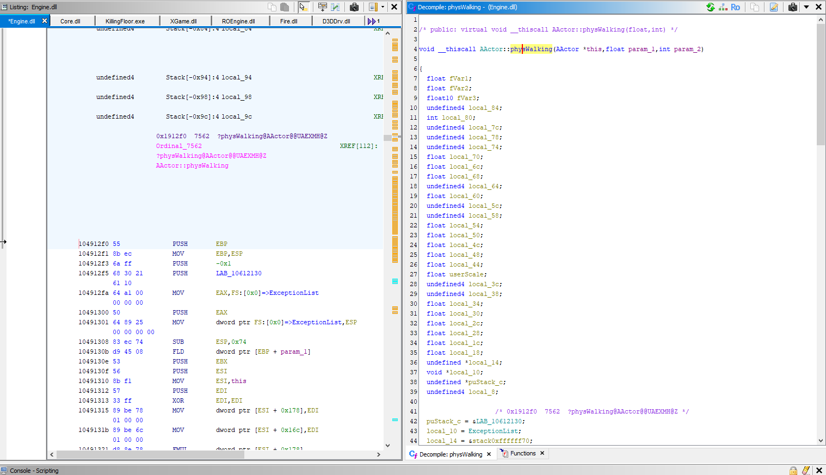Open the Listing diff view icon
The height and width of the screenshot is (475, 826).
(336, 7)
